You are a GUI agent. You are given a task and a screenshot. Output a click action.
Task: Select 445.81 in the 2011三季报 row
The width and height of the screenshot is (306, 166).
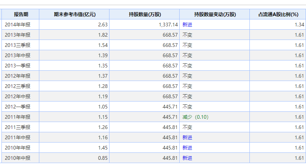pyautogui.click(x=144, y=127)
